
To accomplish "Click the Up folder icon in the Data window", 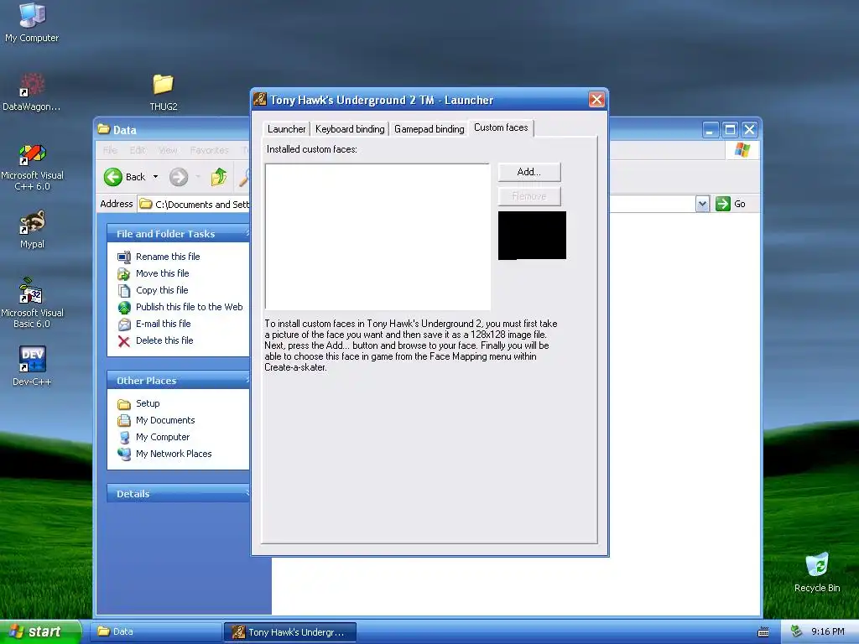I will pos(219,177).
